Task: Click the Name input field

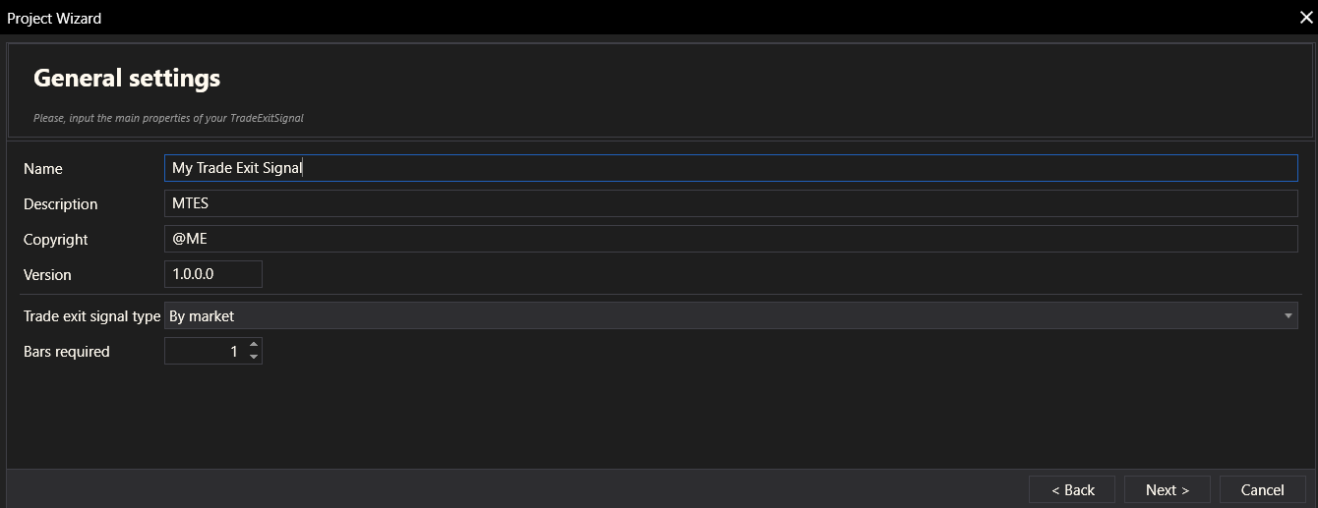Action: (x=730, y=168)
